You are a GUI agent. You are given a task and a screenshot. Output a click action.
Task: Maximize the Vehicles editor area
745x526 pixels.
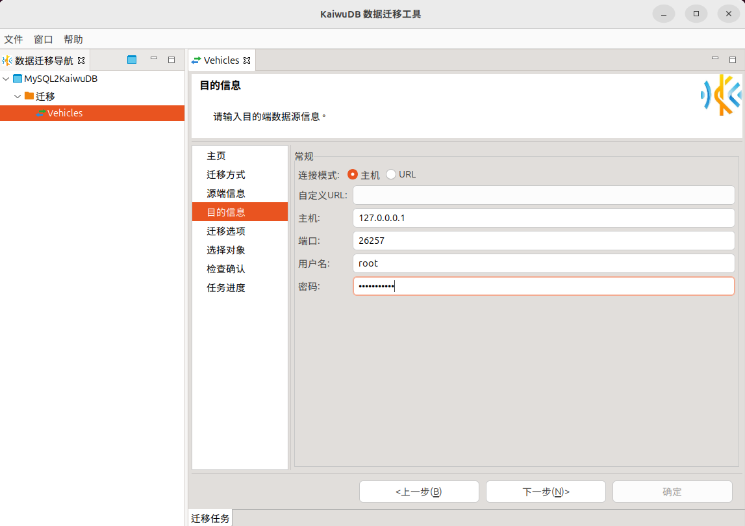click(733, 60)
